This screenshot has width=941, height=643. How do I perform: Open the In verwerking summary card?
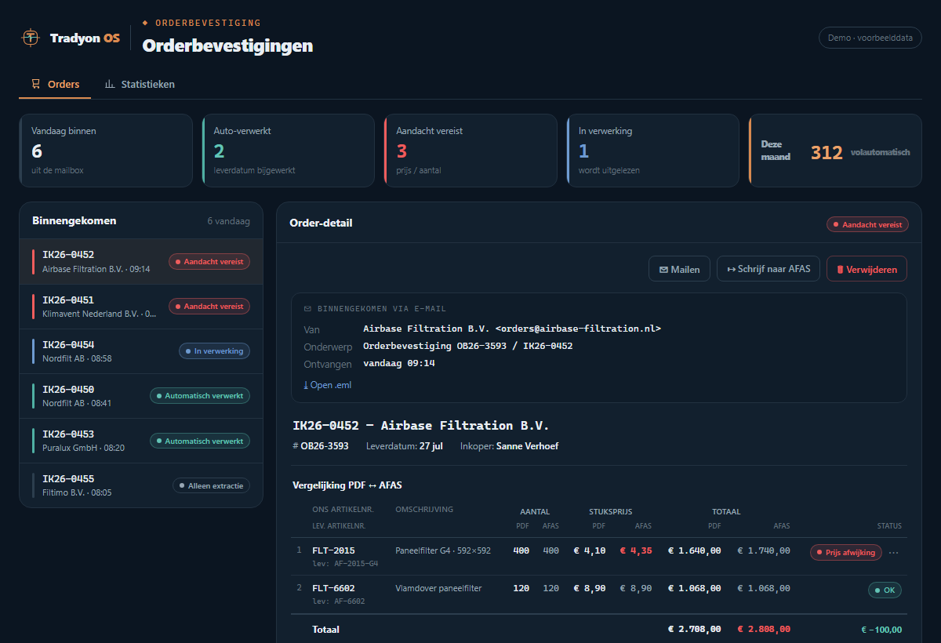(x=653, y=151)
